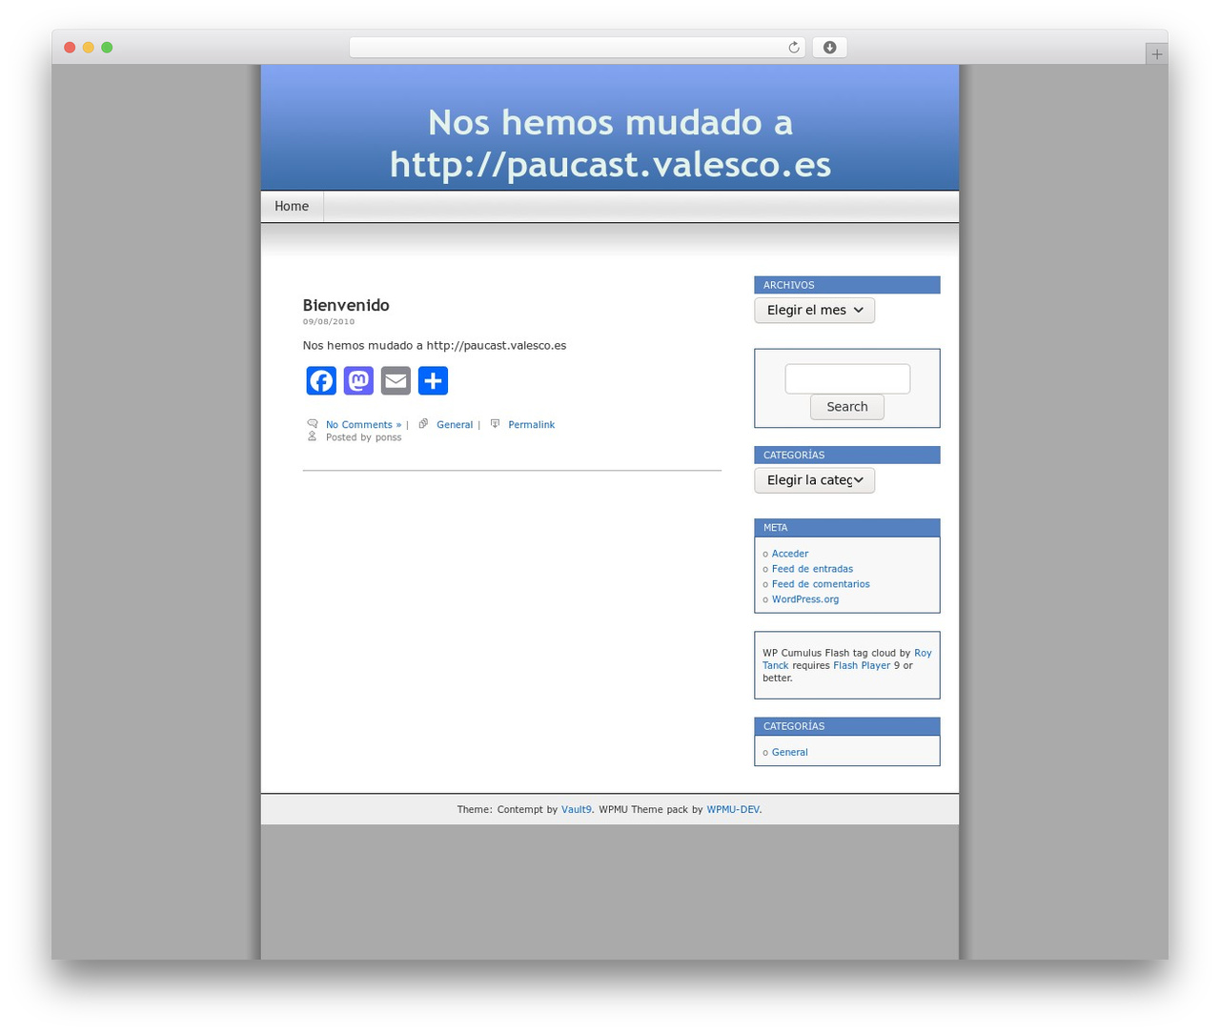Share the post on Facebook

tap(321, 381)
